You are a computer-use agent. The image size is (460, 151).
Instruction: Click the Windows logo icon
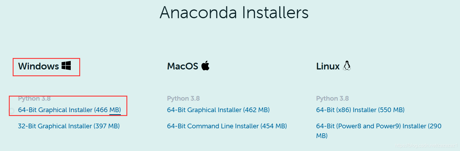[x=66, y=66]
